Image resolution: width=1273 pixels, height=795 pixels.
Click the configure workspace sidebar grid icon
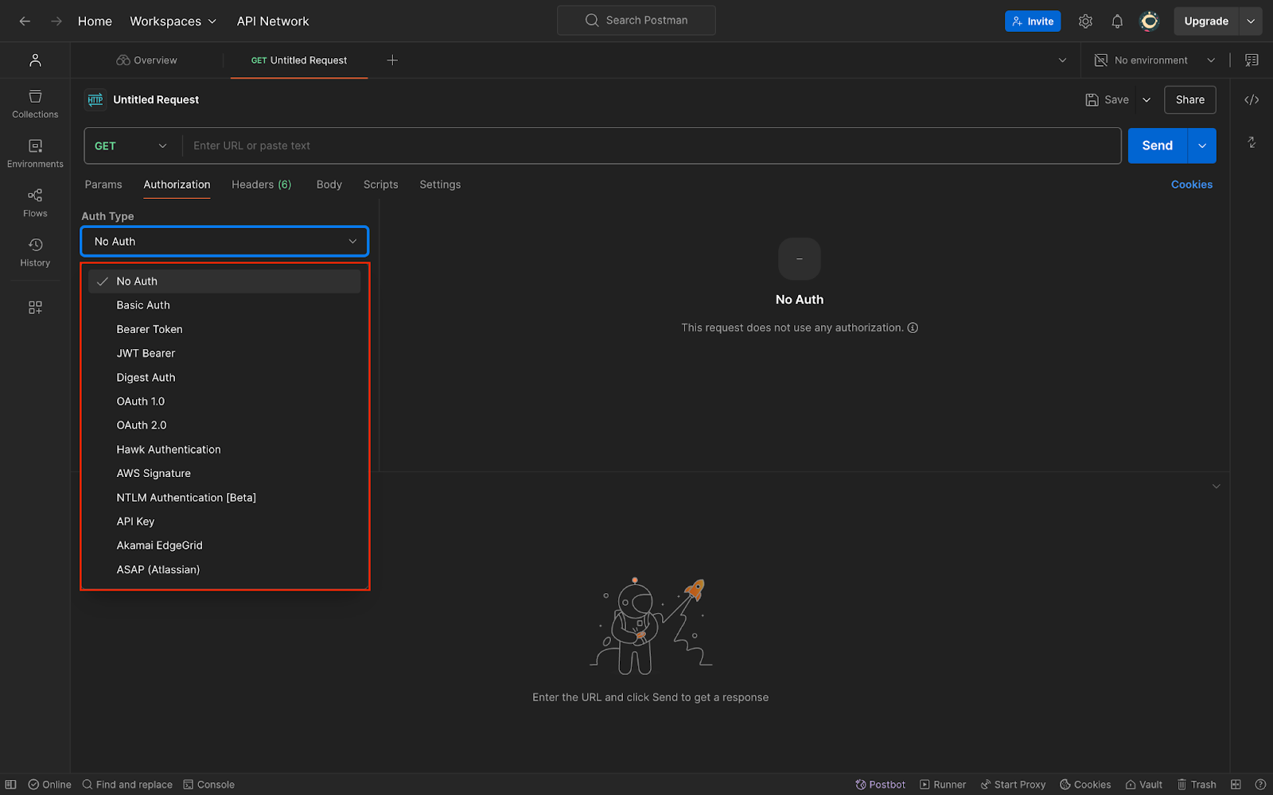click(35, 308)
